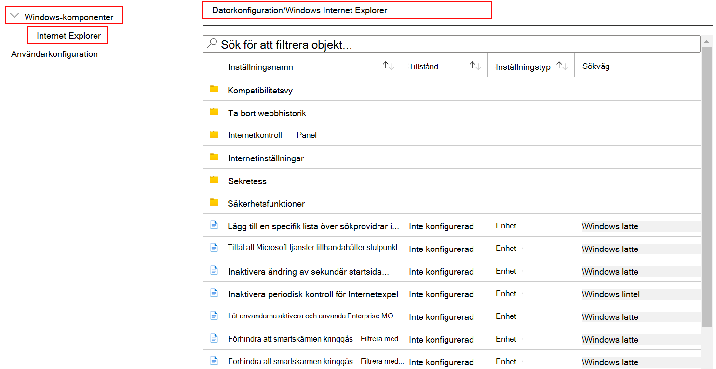716x369 pixels.
Task: Click document icon for Låt användarna aktivera
Action: point(214,315)
